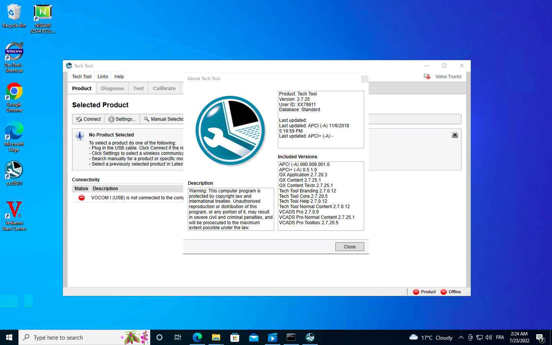Click the info icon beside No Product Selected
Viewport: 552px width, 345px height.
[80, 136]
